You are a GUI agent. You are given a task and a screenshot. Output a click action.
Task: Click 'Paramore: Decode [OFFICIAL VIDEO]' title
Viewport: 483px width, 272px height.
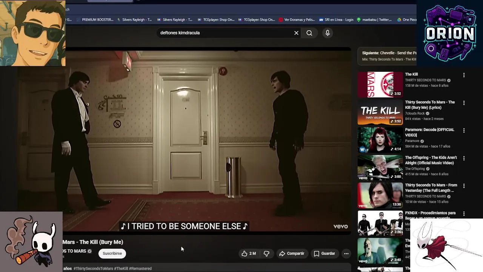429,132
